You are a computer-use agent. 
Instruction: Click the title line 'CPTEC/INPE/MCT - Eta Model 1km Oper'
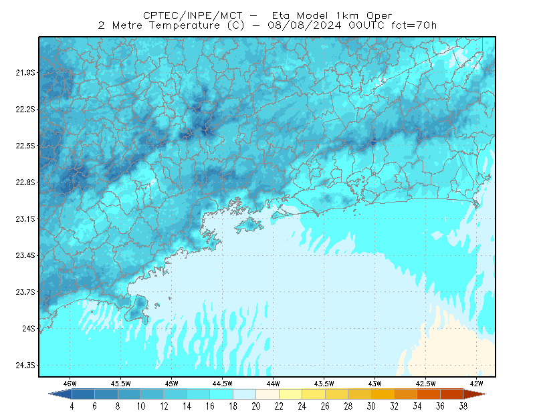(267, 15)
